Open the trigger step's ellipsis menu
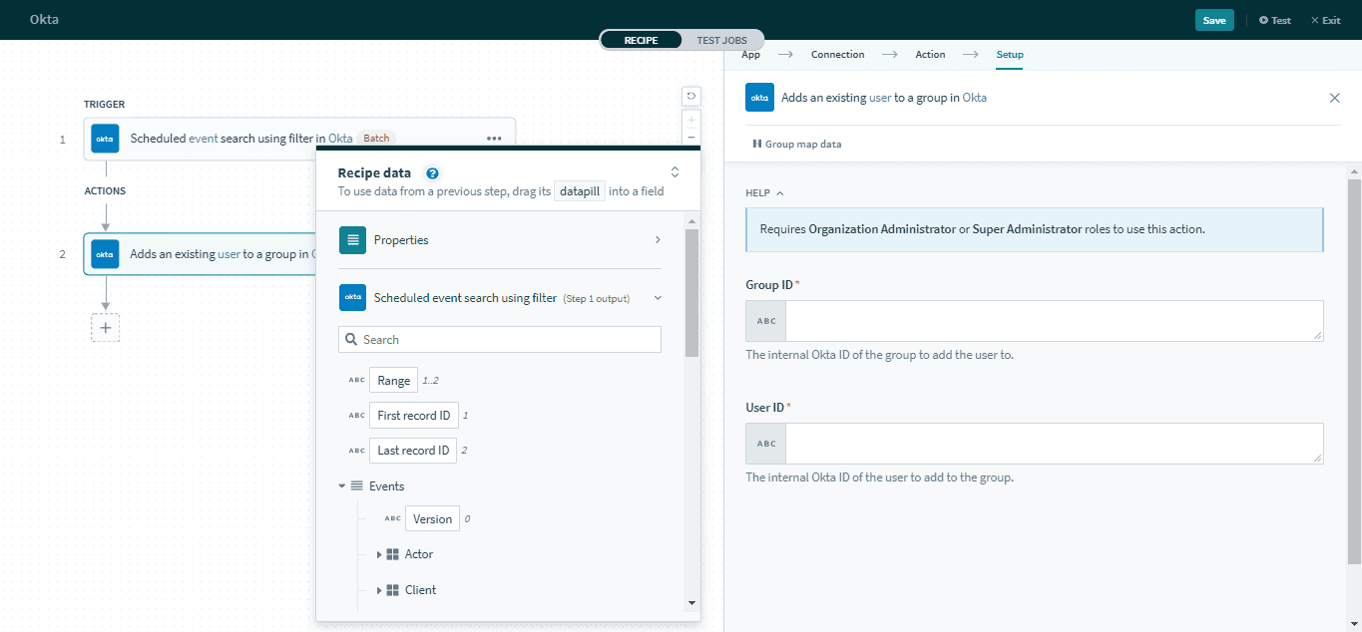Image resolution: width=1362 pixels, height=632 pixels. pos(494,139)
